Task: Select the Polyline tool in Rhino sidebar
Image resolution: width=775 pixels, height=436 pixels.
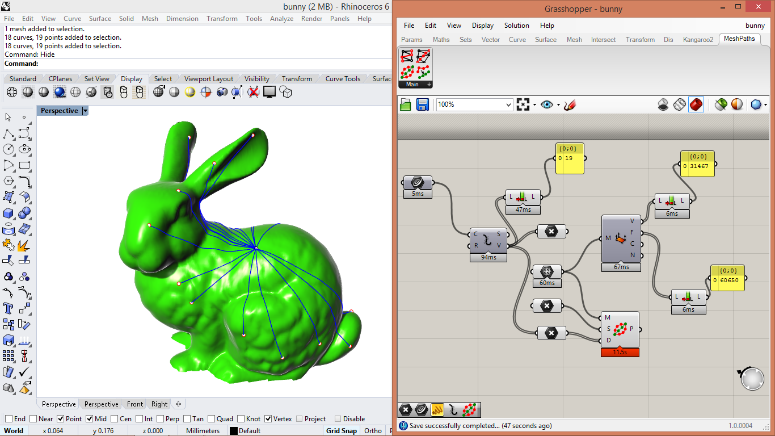Action: point(9,134)
